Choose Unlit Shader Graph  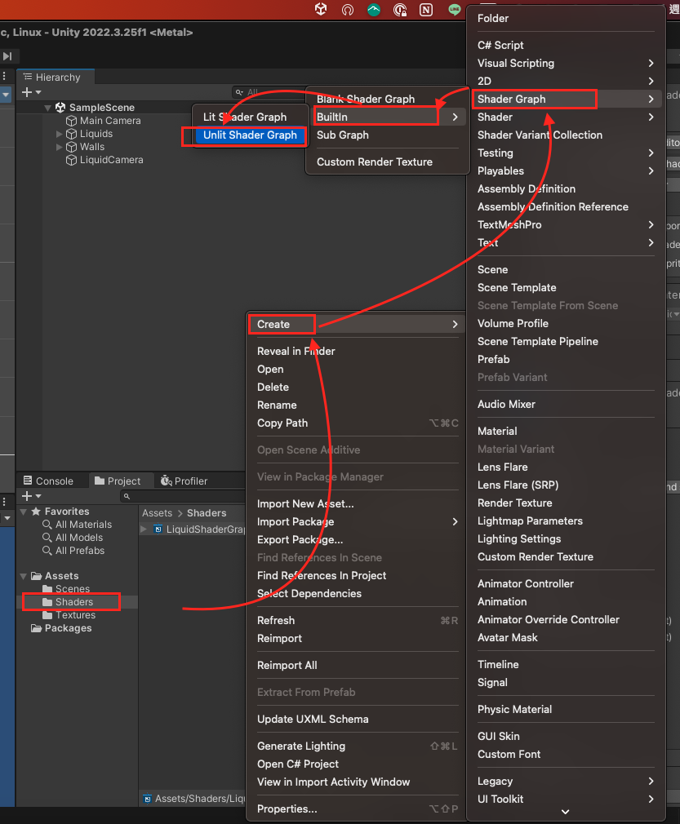tap(250, 135)
